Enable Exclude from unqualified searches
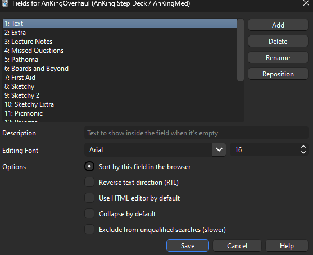The height and width of the screenshot is (255, 313). tap(89, 230)
